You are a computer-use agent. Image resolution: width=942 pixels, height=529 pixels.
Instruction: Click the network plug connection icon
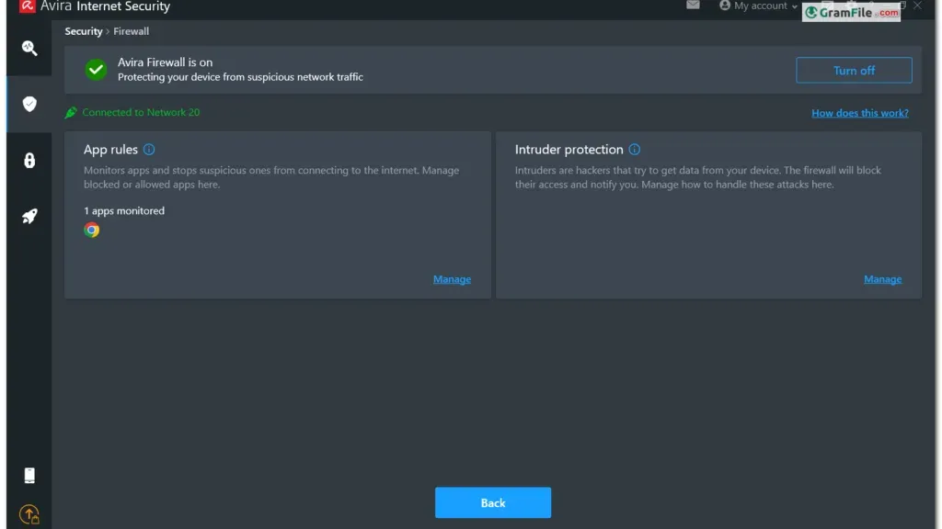click(x=71, y=112)
